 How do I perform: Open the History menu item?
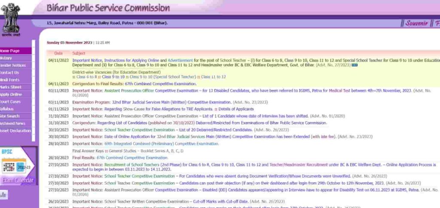click(16, 58)
